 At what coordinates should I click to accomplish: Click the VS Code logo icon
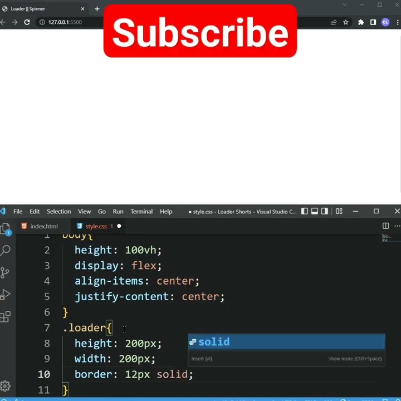(3, 211)
